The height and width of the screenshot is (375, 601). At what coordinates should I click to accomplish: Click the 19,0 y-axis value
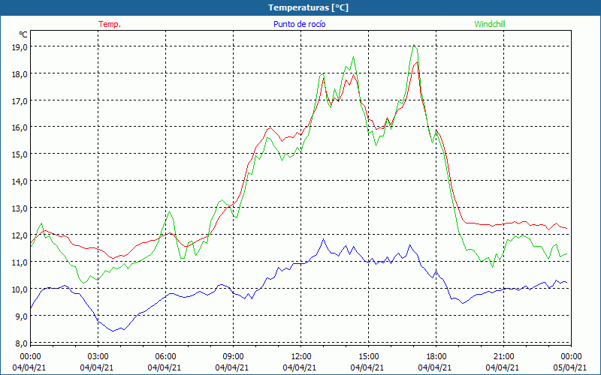20,47
